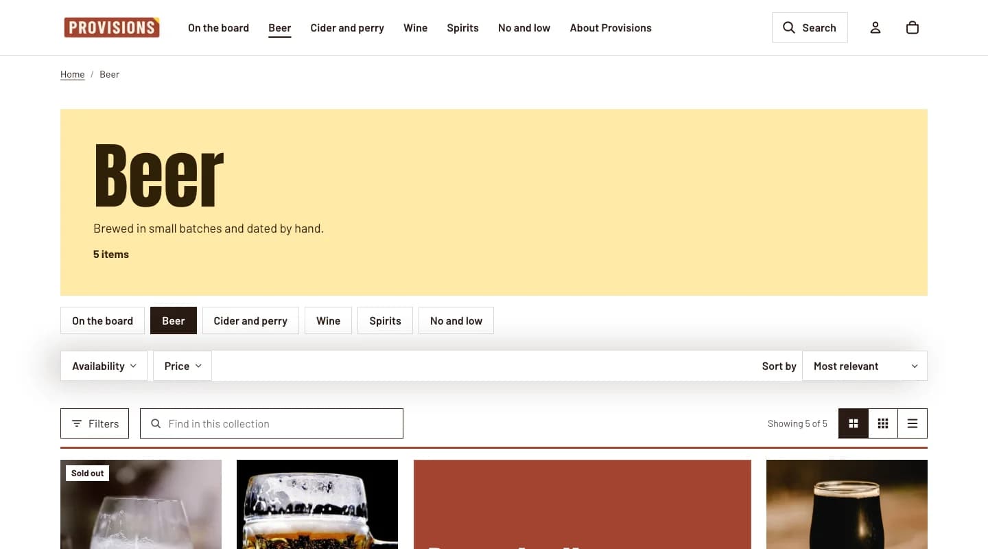Go to On the board in top navigation
The width and height of the screenshot is (988, 549).
(x=218, y=27)
